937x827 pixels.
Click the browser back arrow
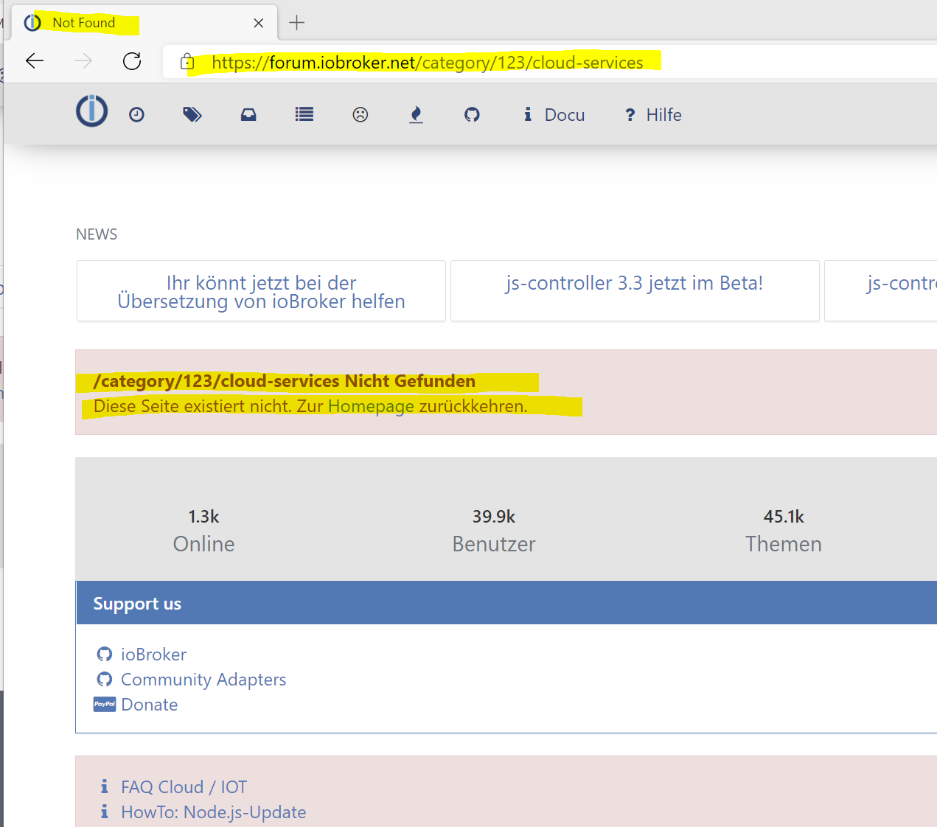click(x=35, y=61)
